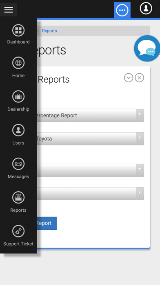Open the Dealership briefcase icon
160x285 pixels.
click(x=18, y=97)
